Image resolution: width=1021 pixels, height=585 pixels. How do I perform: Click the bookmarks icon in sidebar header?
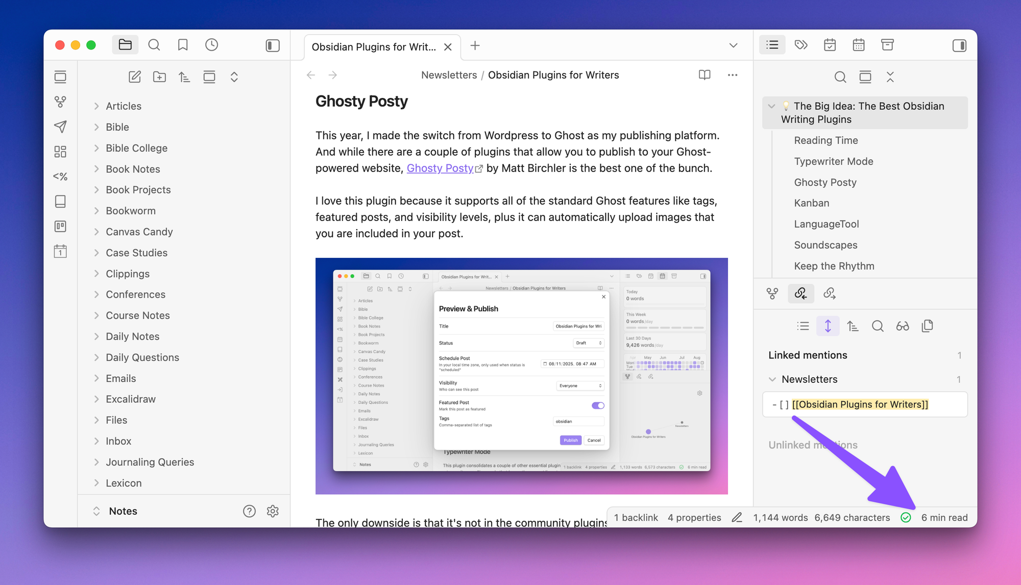(x=183, y=45)
